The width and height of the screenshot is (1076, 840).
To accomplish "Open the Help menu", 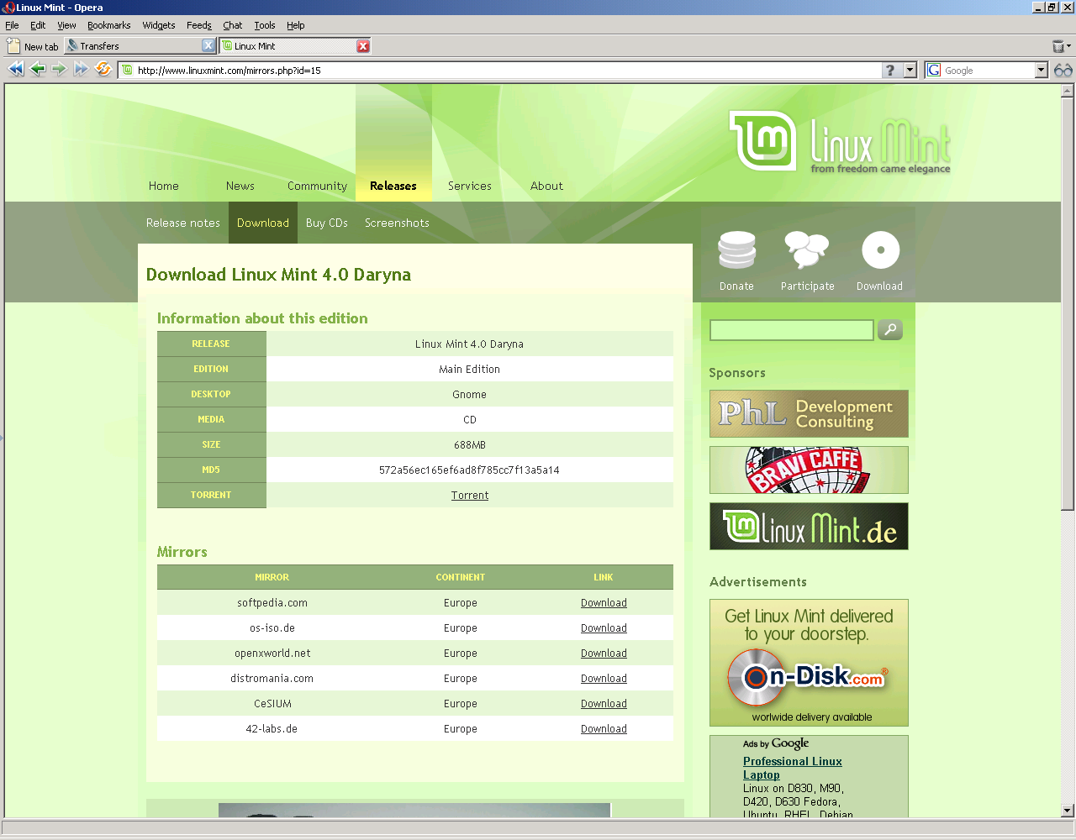I will point(295,25).
